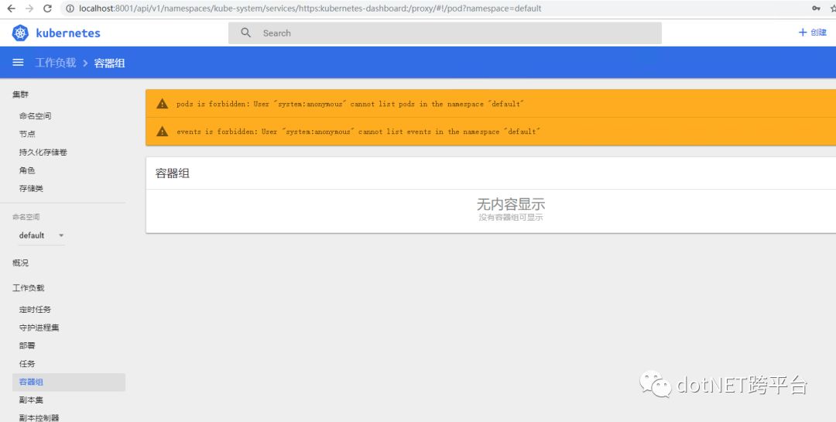
Task: Open 守护进程集 in the sidebar
Action: (x=39, y=328)
